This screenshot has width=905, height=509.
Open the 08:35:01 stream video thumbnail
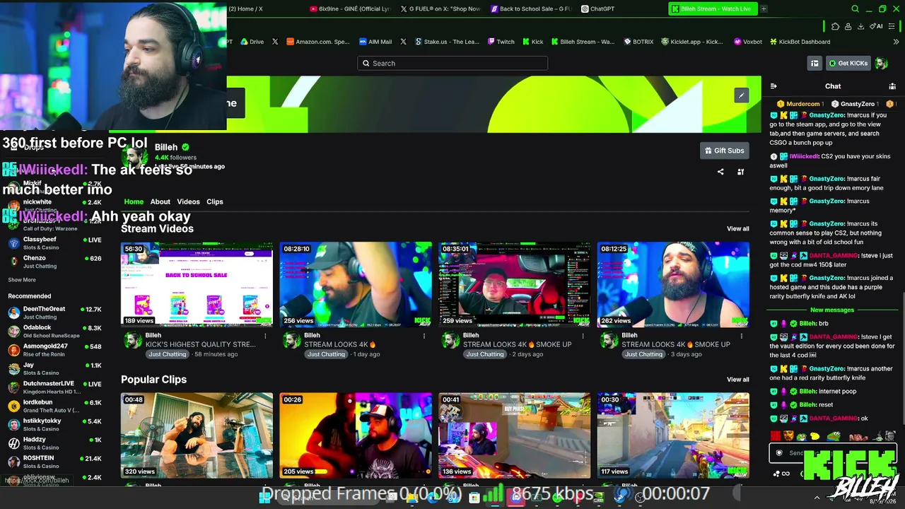[514, 285]
